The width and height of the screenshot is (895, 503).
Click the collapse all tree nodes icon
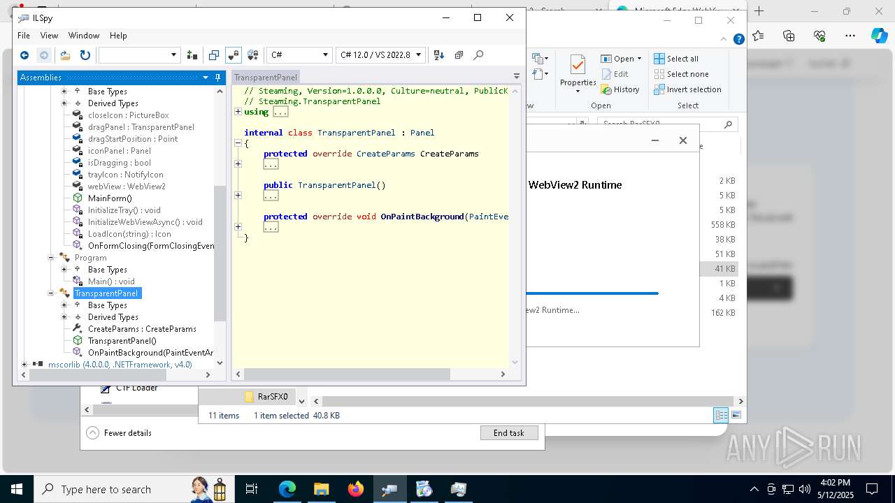459,55
